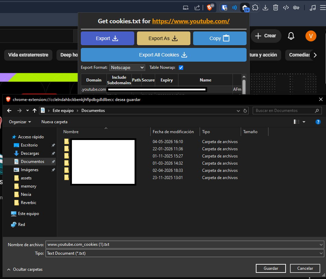Open Imágenes in navigation pane
The height and width of the screenshot is (279, 326).
[29, 170]
